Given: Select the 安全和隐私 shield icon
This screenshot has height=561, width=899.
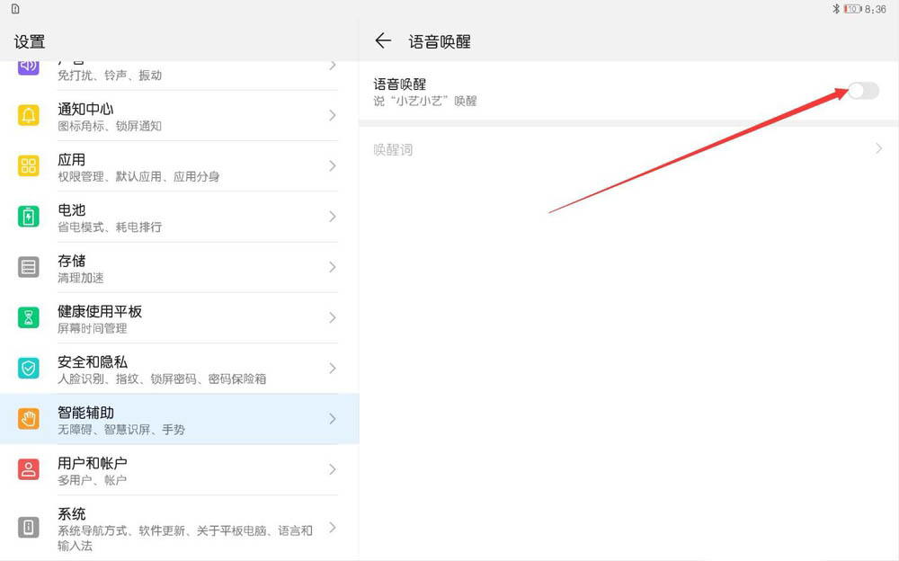Looking at the screenshot, I should pos(27,369).
